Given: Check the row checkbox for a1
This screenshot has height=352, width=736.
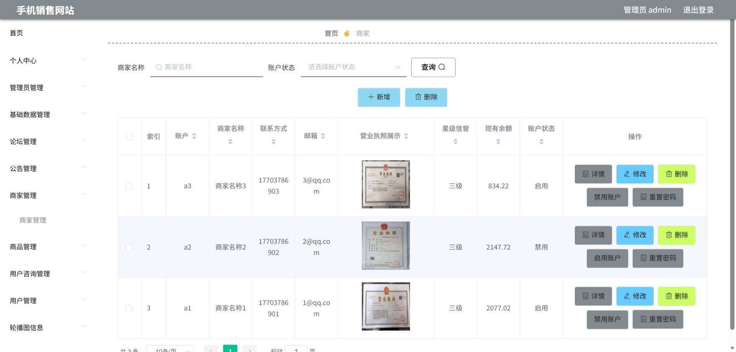Looking at the screenshot, I should coord(129,309).
